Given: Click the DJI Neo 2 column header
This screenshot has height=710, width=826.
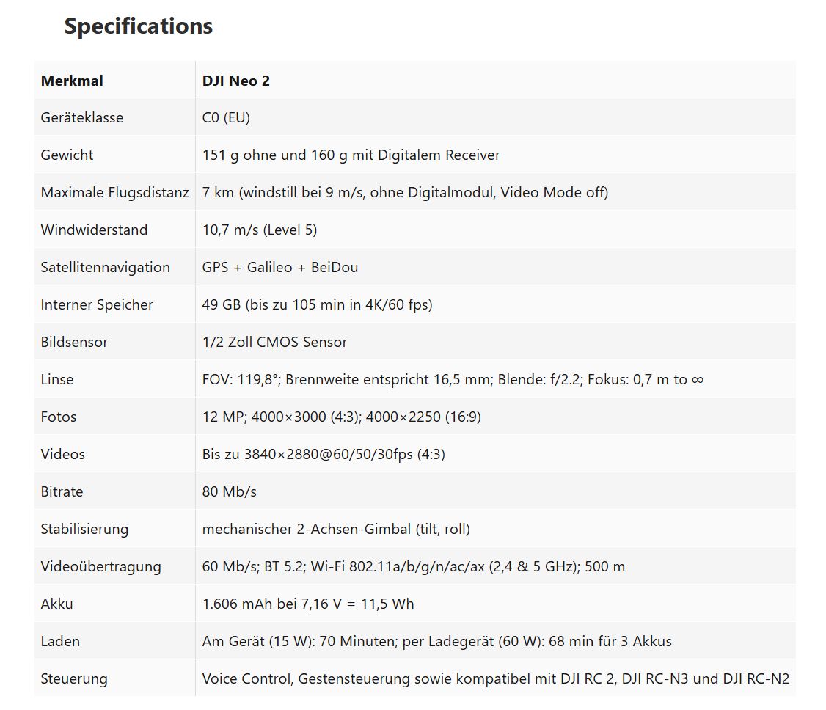Looking at the screenshot, I should coord(235,81).
